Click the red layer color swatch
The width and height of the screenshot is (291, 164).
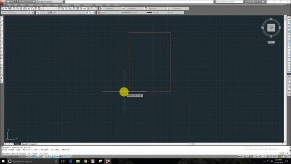[x=51, y=13]
